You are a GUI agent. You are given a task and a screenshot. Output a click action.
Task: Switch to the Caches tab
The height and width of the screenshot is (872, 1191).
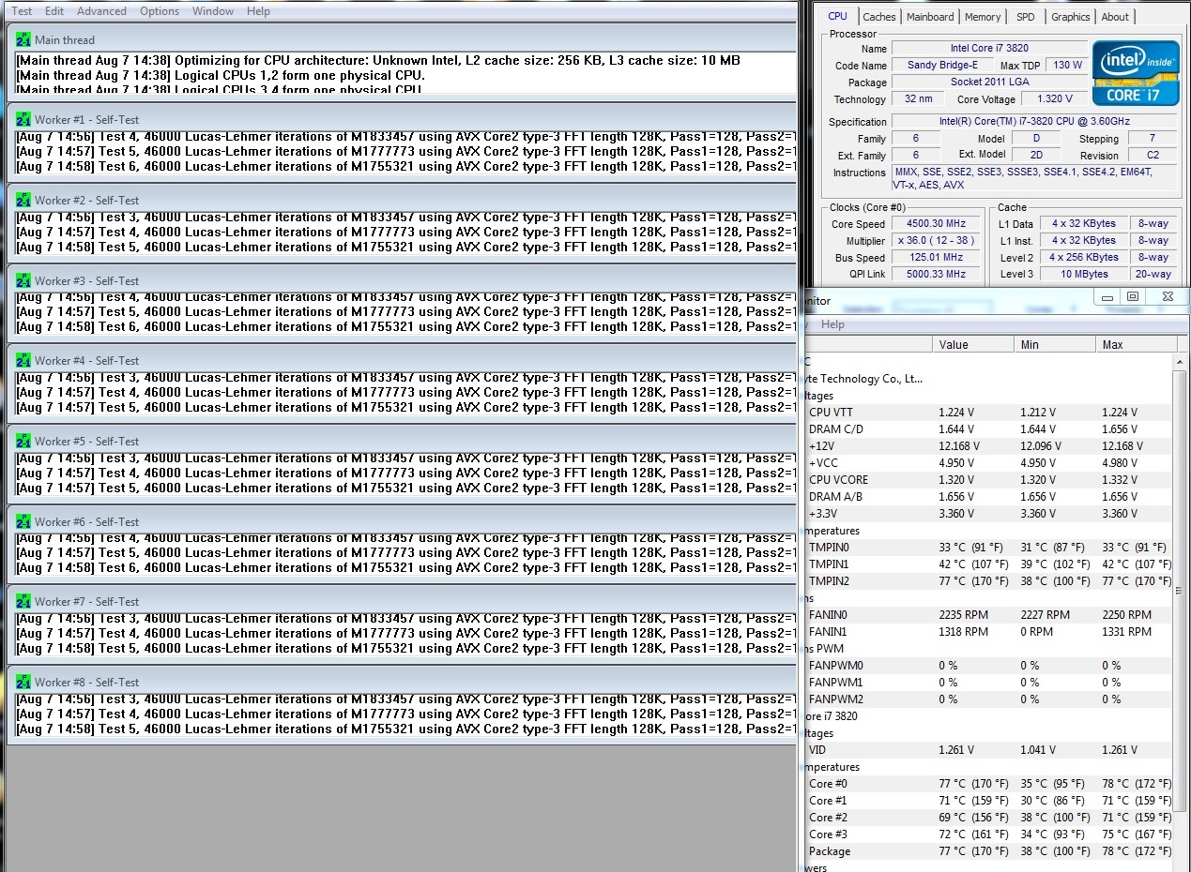[x=879, y=17]
